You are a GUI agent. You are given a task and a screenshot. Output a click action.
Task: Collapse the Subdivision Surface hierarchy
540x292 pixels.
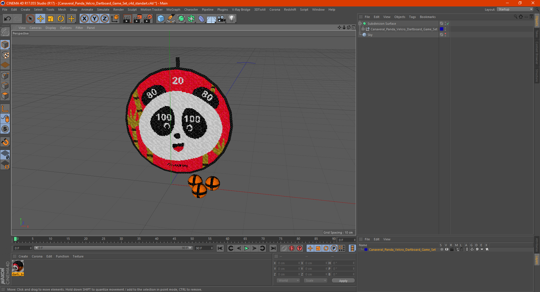coord(360,23)
